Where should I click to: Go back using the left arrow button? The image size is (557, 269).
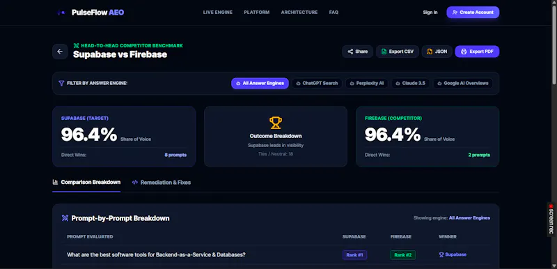tap(60, 52)
